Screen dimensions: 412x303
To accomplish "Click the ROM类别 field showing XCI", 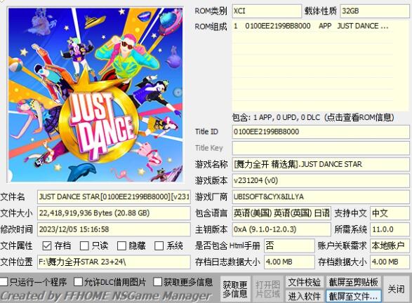I will (x=267, y=11).
